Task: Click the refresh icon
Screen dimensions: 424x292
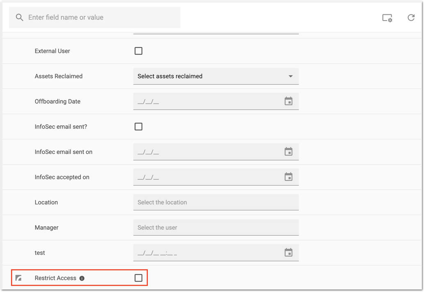Action: [x=411, y=18]
